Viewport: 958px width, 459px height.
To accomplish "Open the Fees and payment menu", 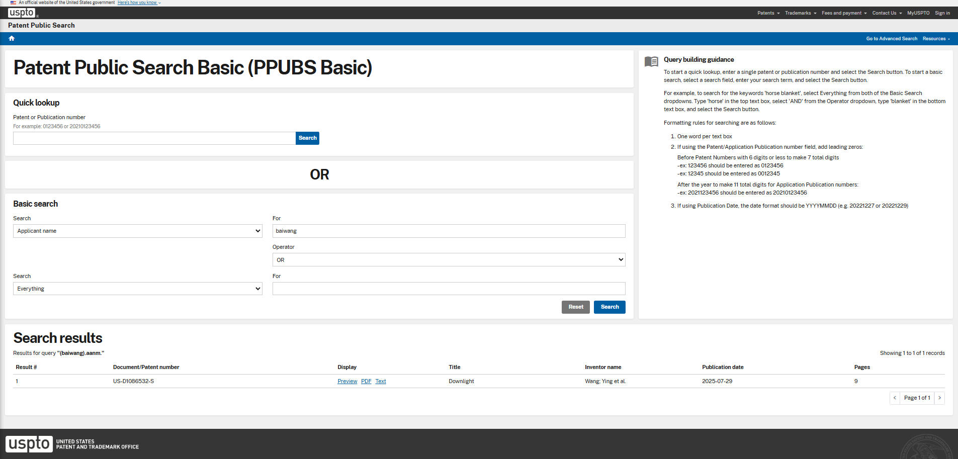I will (844, 13).
